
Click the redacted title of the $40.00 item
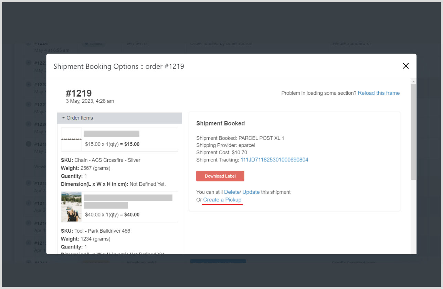point(128,198)
